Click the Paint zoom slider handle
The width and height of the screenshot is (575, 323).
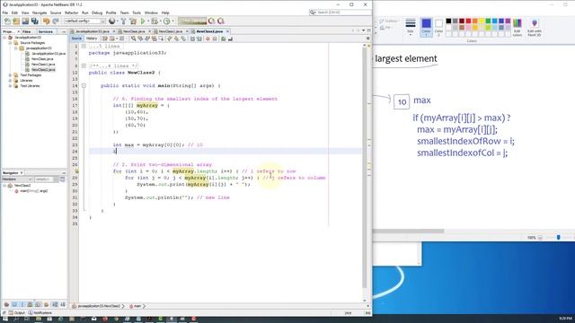click(x=558, y=238)
